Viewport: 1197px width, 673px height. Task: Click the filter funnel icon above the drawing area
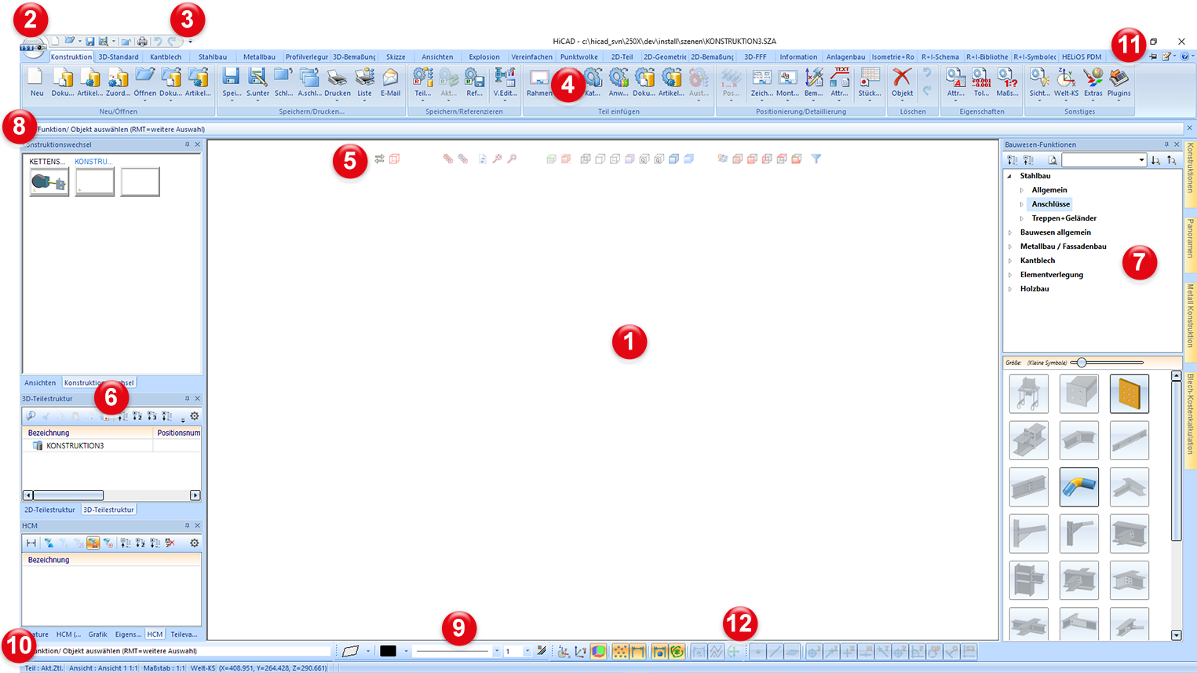816,159
